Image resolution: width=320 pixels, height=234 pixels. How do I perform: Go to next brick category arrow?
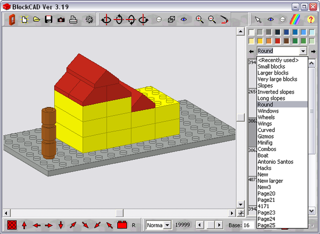click(x=313, y=51)
